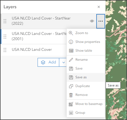Choose Duplicate in the layer menu

pos(86,86)
